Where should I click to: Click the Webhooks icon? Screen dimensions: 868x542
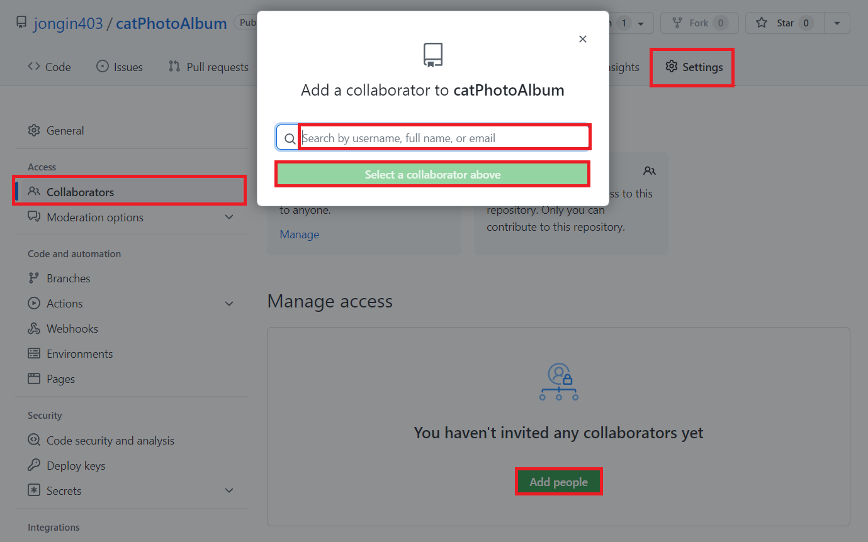tap(34, 328)
